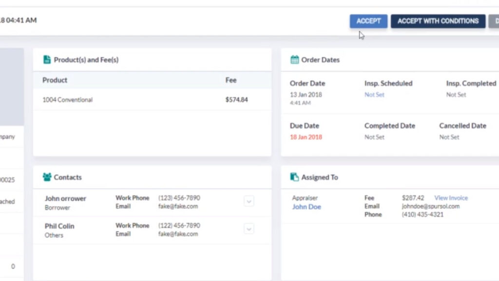Screen dimensions: 499x281
Task: Click the Fee column header
Action: click(x=230, y=80)
